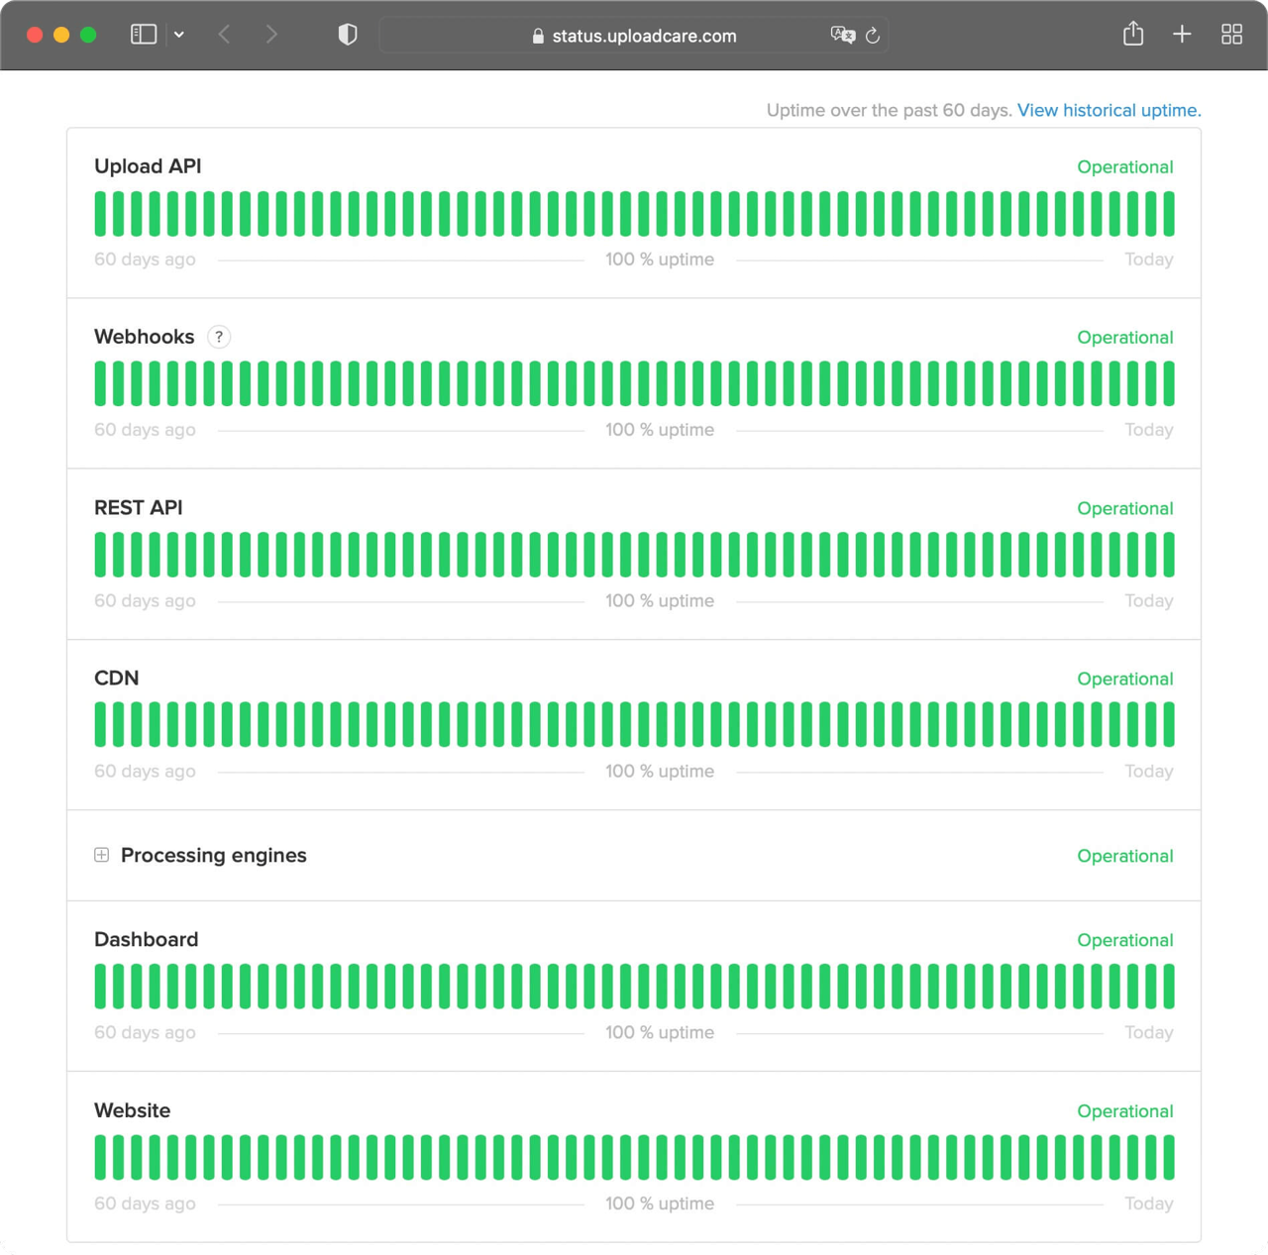Toggle the browser sidebar visibility
Image resolution: width=1268 pixels, height=1255 pixels.
coord(143,34)
